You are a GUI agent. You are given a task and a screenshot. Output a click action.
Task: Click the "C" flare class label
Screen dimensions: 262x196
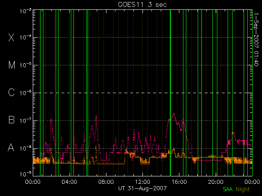click(x=11, y=93)
